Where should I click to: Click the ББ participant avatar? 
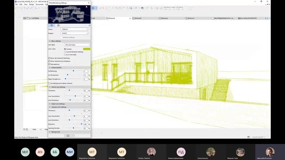click(x=55, y=152)
